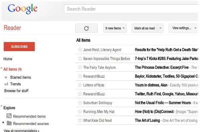Click the Trends bar chart icon
Screen dimensions: 200x132
6,84
